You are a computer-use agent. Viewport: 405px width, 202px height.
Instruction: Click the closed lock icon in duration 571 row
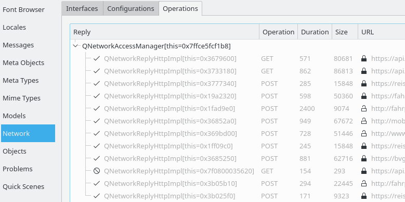364,58
